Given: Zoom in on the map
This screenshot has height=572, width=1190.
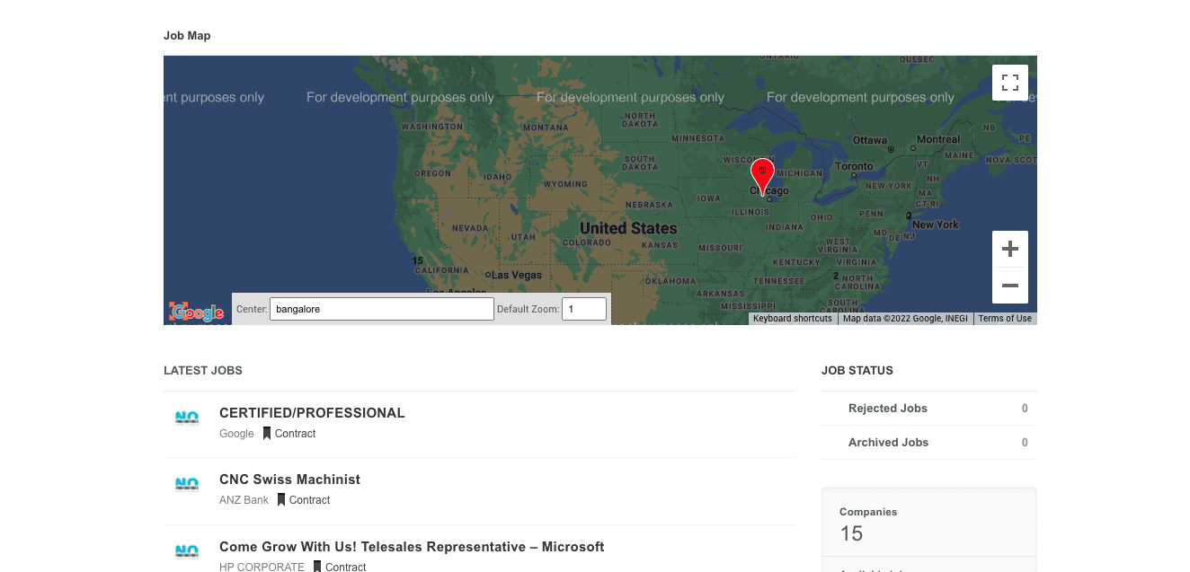Looking at the screenshot, I should click(x=1009, y=249).
